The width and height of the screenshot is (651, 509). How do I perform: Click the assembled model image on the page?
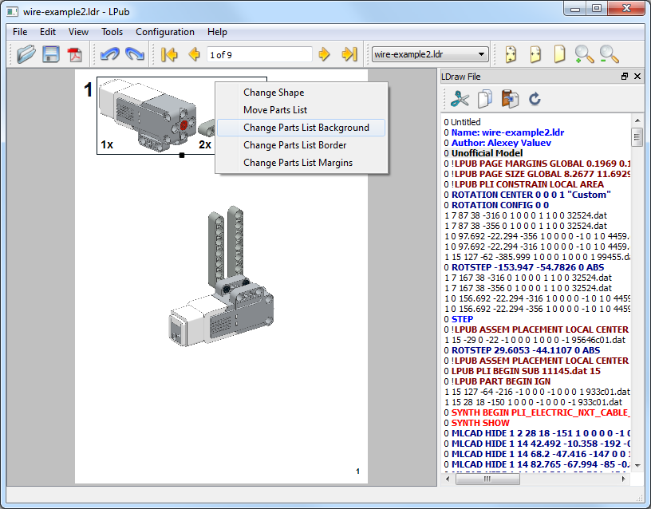click(x=221, y=276)
